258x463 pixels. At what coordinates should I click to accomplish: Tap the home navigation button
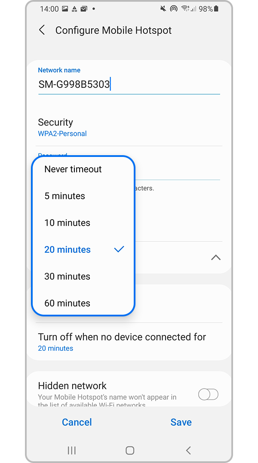(129, 450)
